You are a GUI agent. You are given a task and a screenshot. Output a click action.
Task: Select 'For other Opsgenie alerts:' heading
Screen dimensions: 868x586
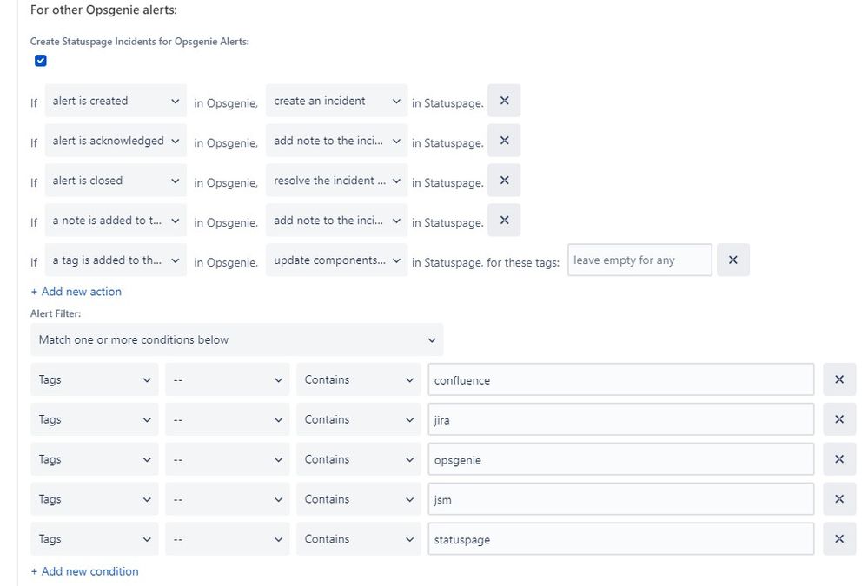coord(103,10)
